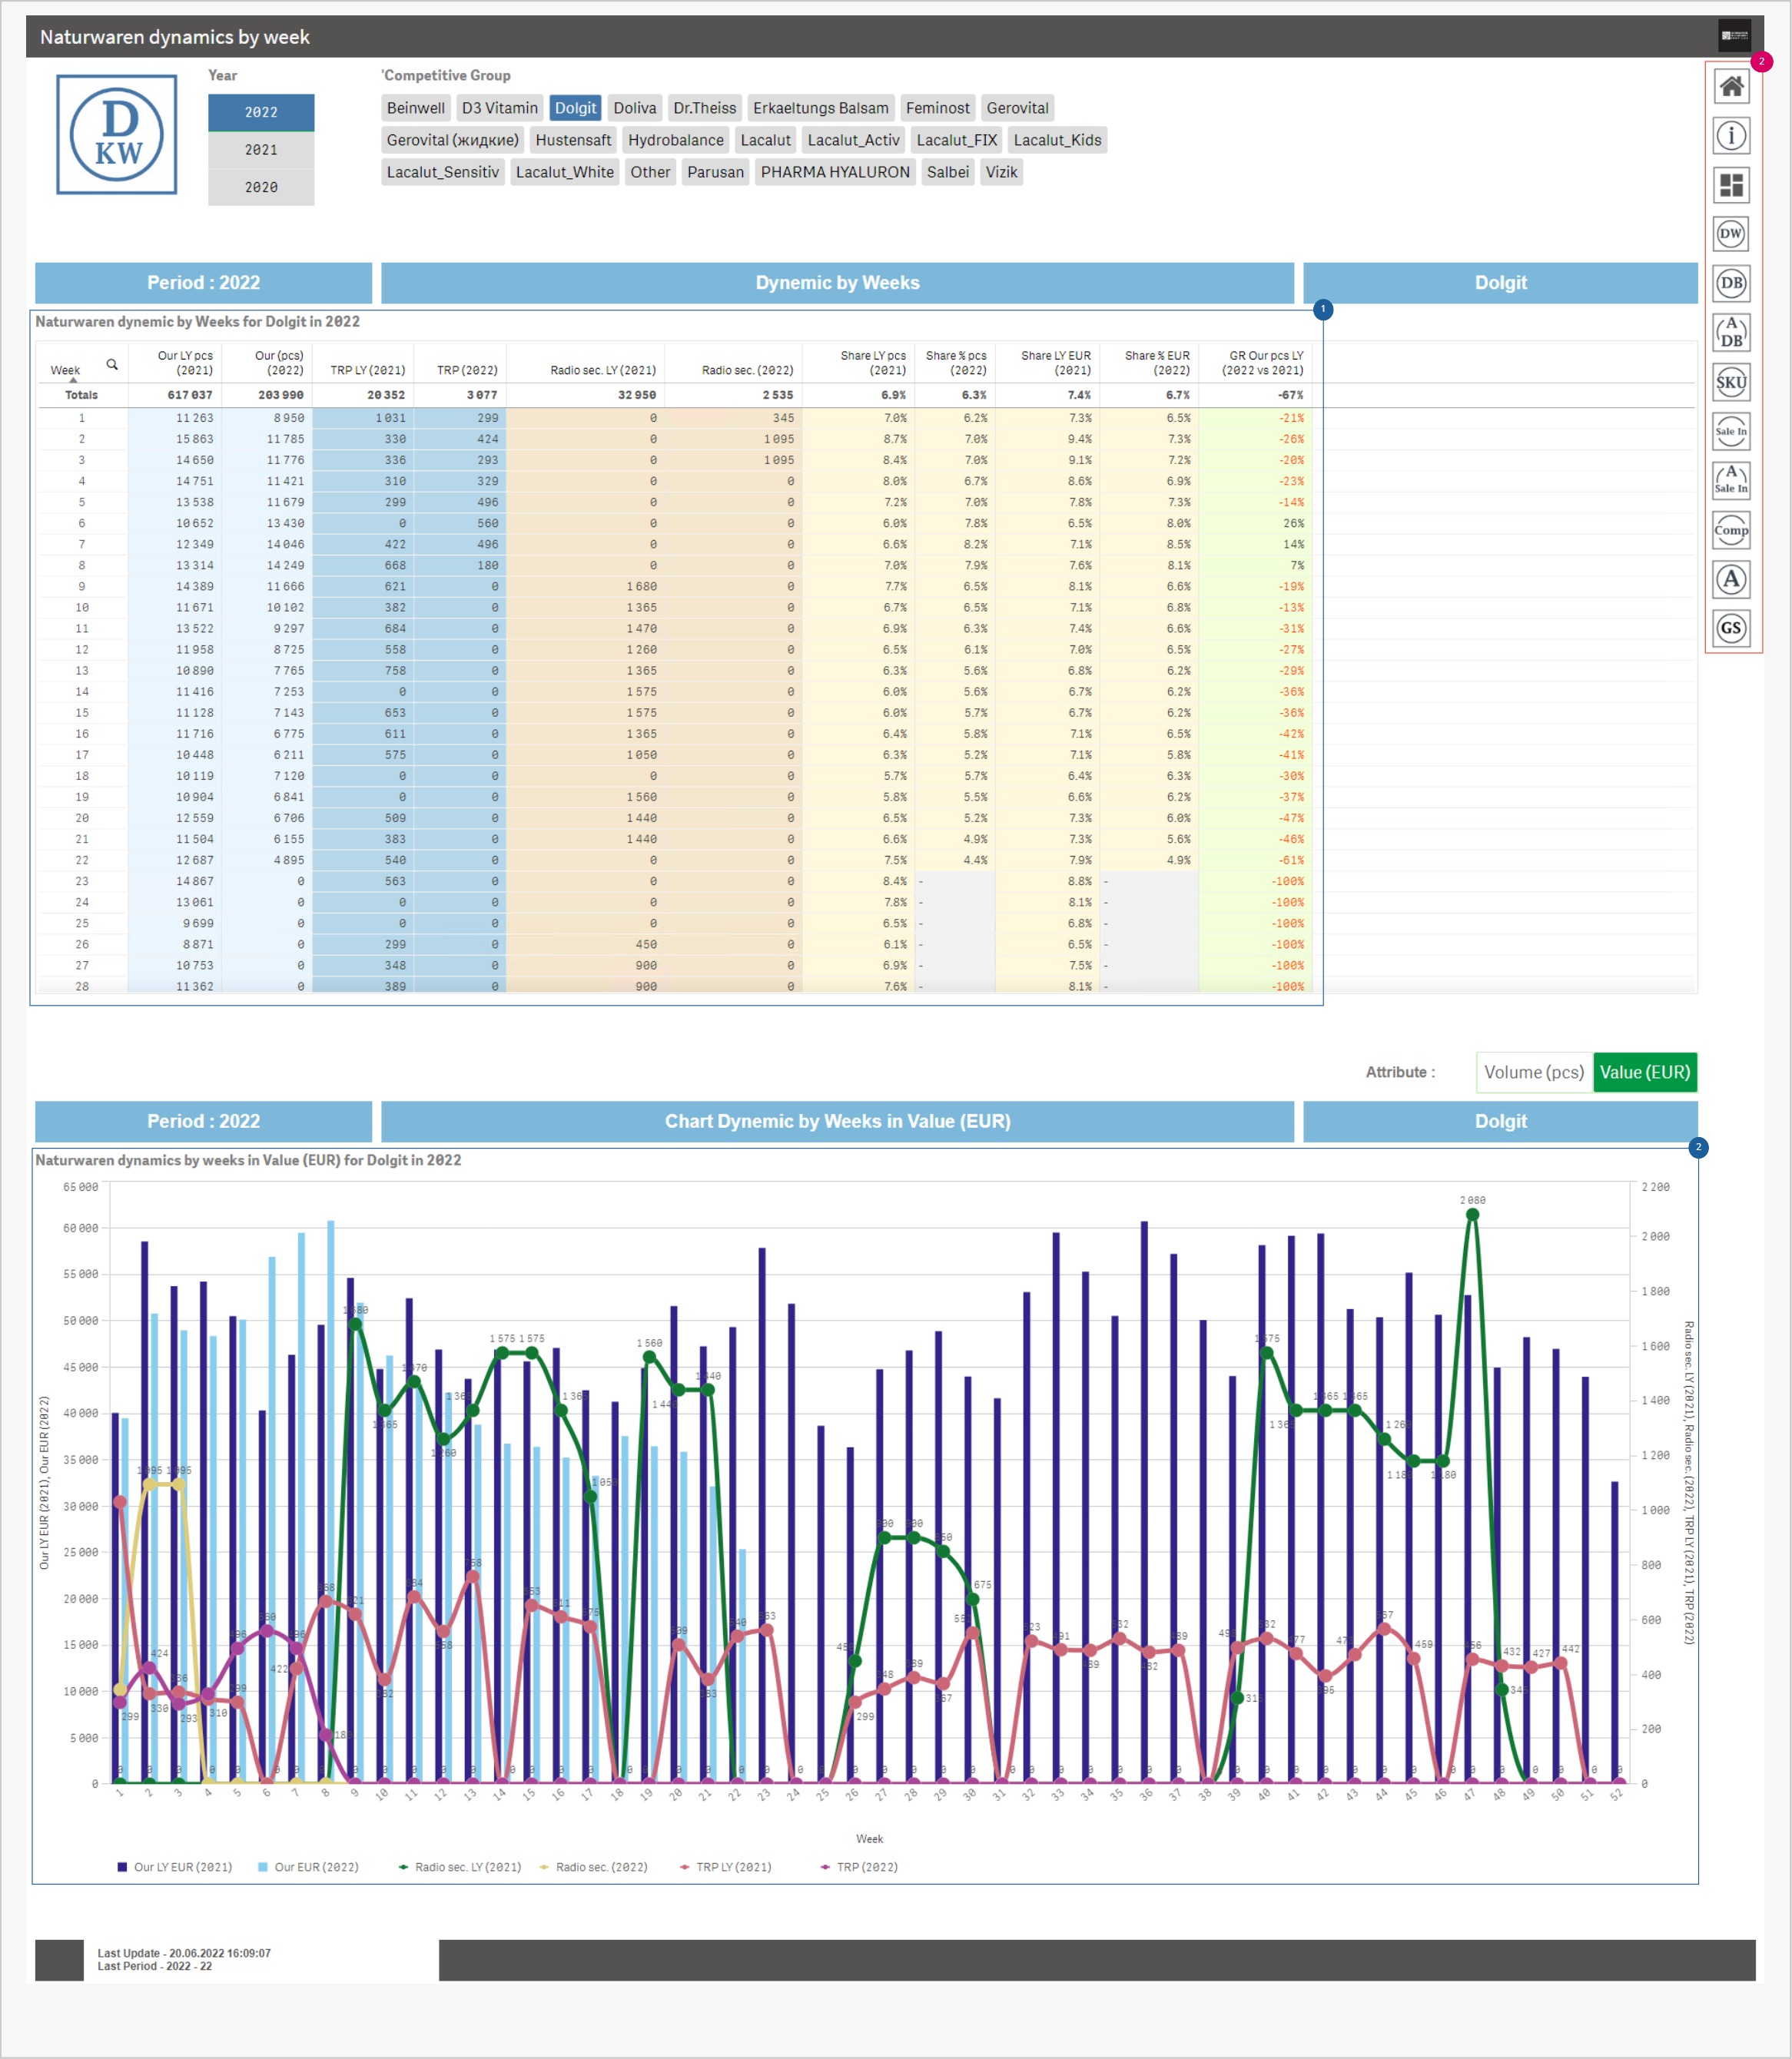Viewport: 1792px width, 2059px height.
Task: Select year 2021 in Year filter
Action: click(x=261, y=150)
